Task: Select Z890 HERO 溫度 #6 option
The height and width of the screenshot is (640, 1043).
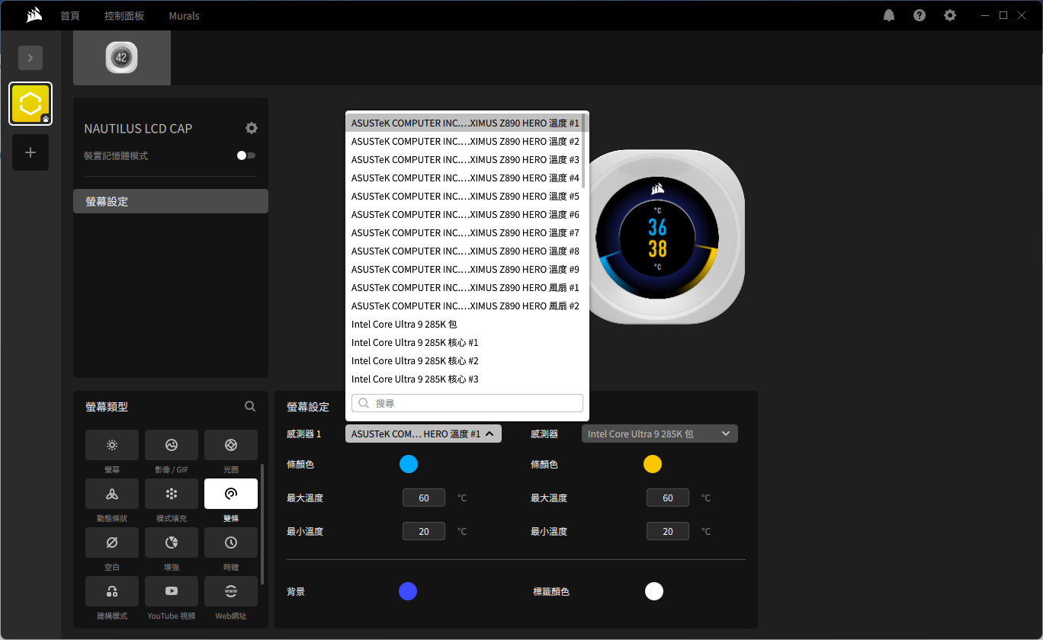Action: point(464,214)
